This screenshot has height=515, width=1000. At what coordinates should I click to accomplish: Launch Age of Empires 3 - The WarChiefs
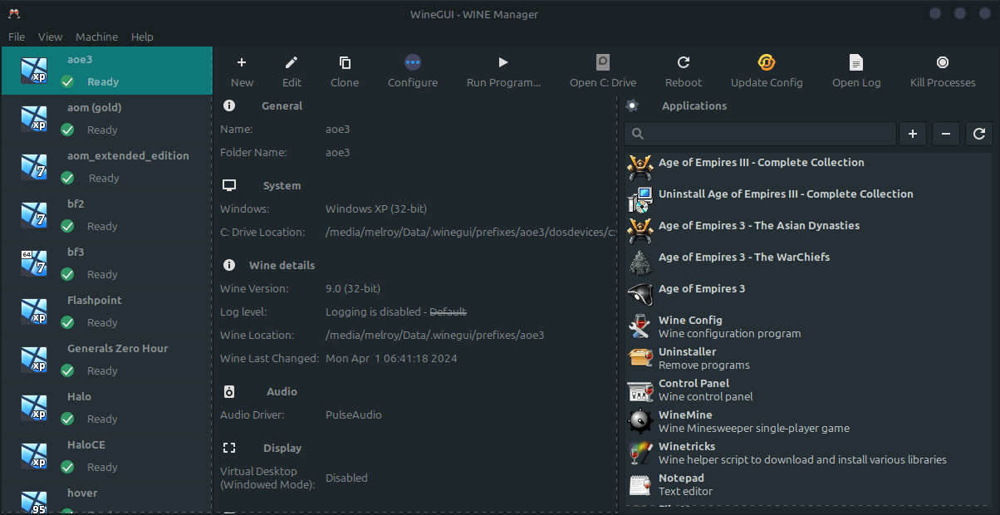(743, 257)
